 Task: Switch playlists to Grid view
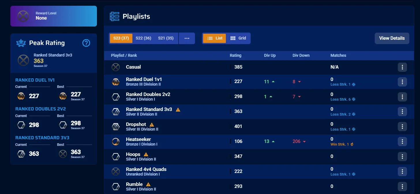tap(238, 38)
